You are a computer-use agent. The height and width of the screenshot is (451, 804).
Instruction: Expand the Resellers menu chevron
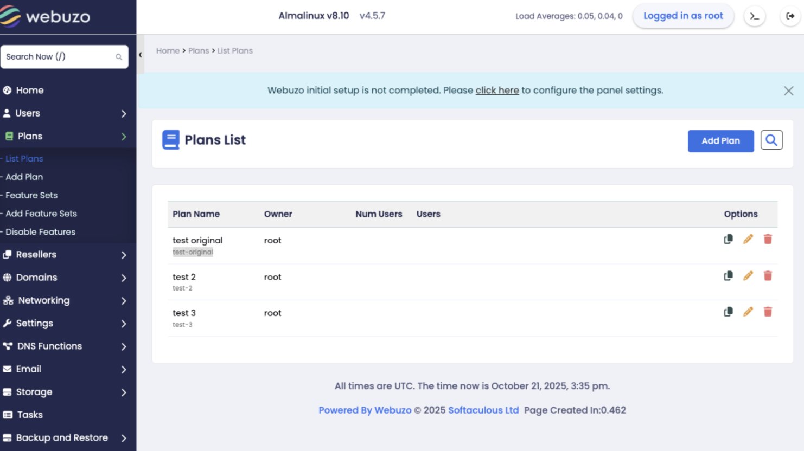[x=124, y=255]
